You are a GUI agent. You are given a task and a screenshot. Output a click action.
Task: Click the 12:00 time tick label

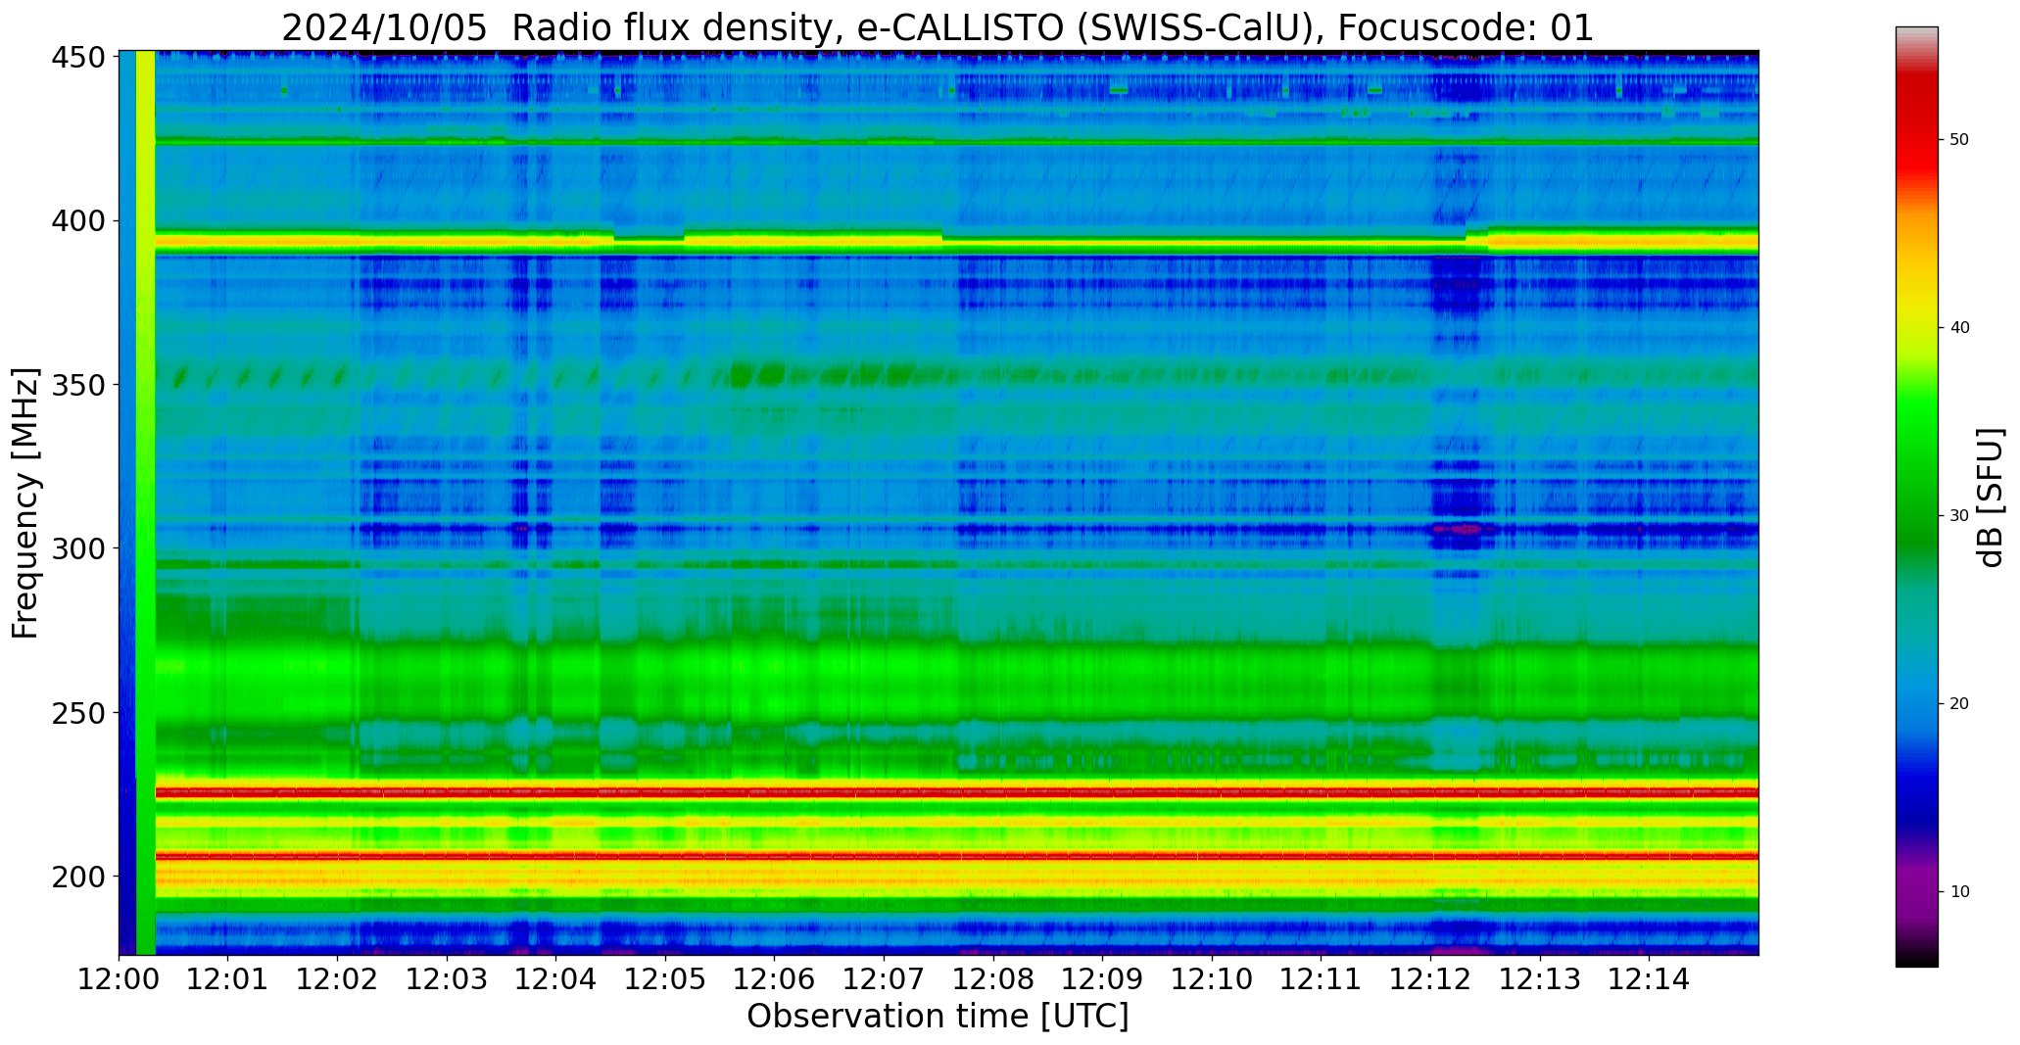[x=120, y=978]
